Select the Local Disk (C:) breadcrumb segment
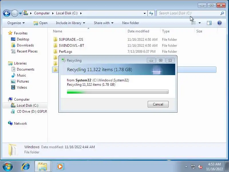 (67, 13)
